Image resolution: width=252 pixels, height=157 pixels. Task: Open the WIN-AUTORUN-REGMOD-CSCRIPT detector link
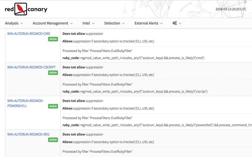31,67
